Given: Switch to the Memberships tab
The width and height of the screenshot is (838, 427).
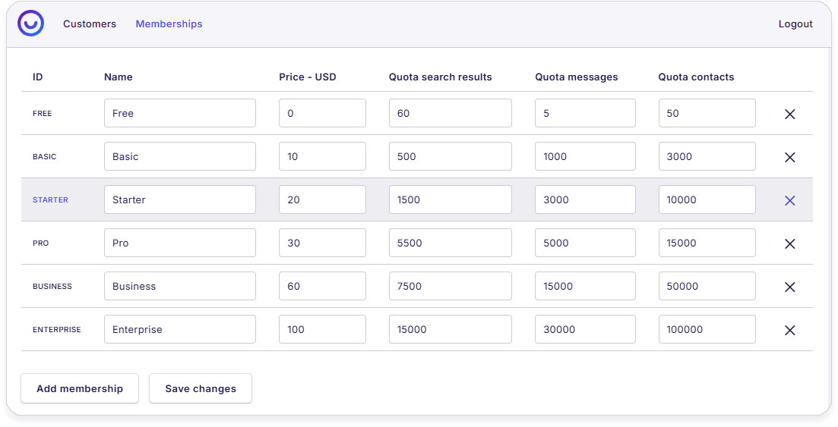Looking at the screenshot, I should point(169,24).
